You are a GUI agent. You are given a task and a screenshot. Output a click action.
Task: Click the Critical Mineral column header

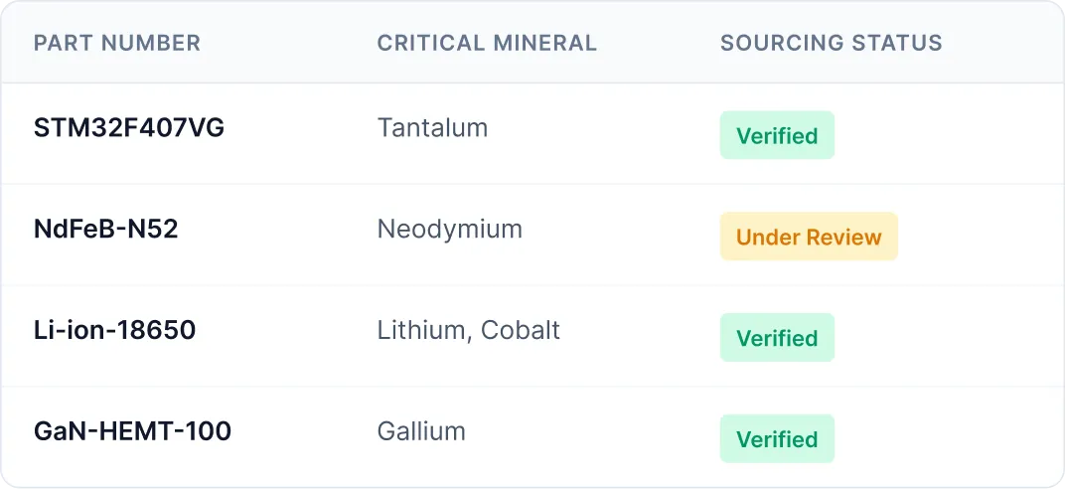[487, 44]
